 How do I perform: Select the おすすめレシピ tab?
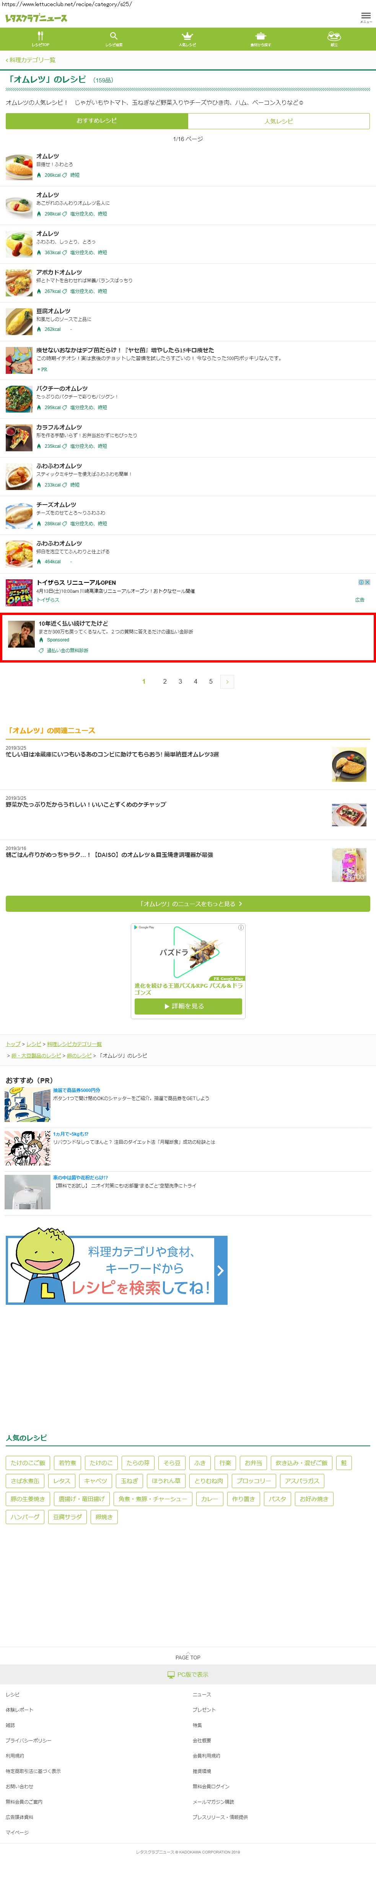[x=97, y=121]
